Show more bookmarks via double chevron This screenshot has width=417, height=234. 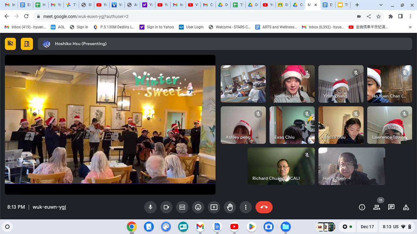click(x=410, y=27)
